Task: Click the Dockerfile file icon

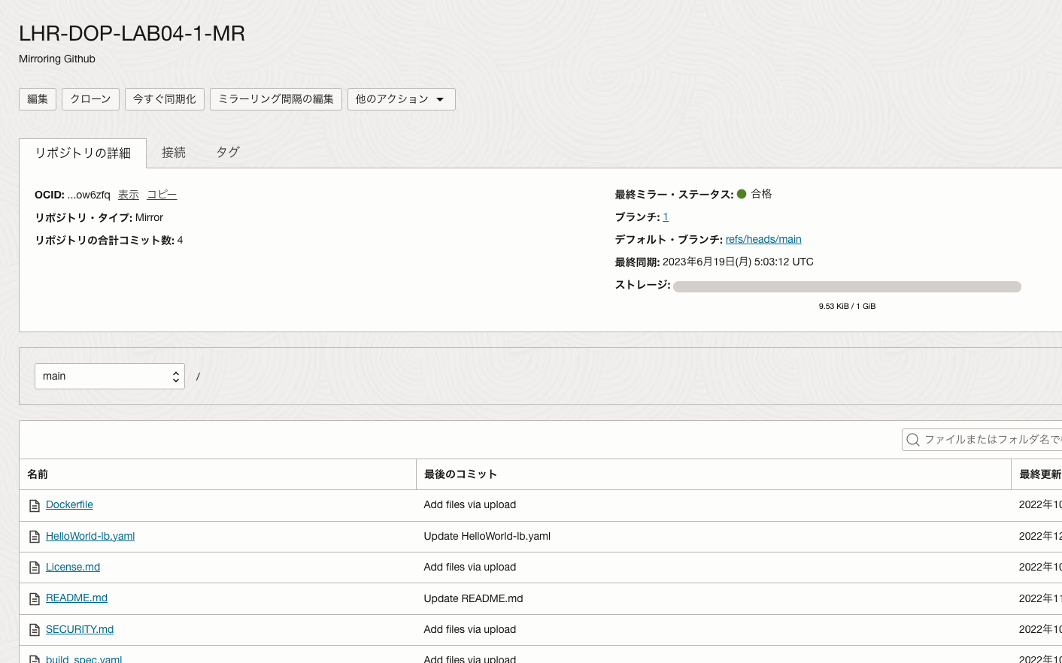Action: 34,506
